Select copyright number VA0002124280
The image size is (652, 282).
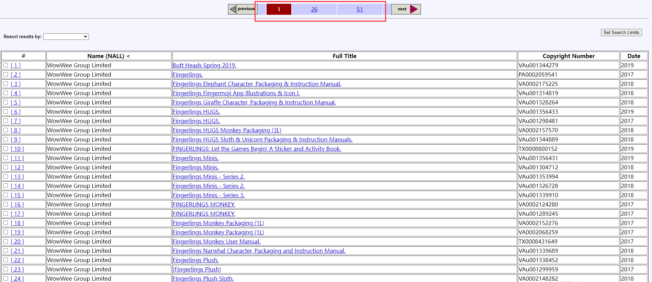tap(538, 204)
